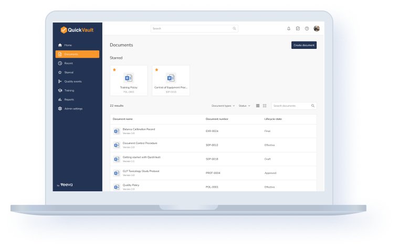Viewport: 398px width, 247px height.
Task: Click the Create document button
Action: [304, 45]
